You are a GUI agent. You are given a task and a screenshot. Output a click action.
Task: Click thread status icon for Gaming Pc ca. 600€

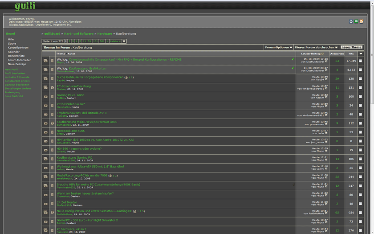(x=45, y=96)
